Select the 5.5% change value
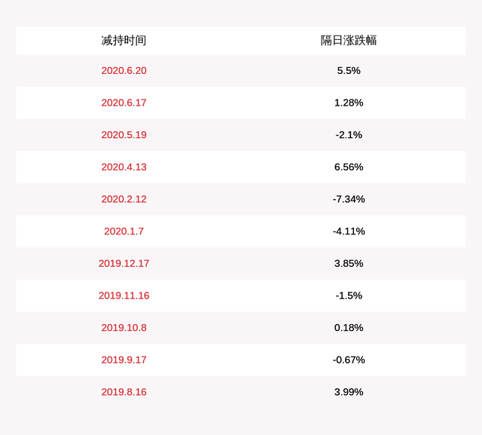 (349, 70)
